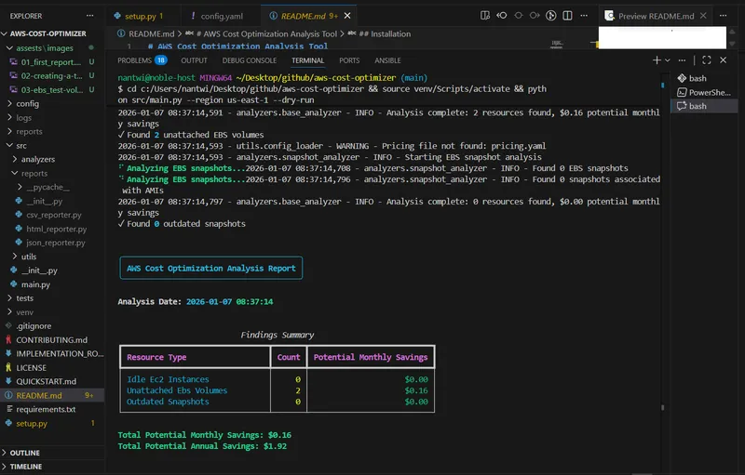The height and width of the screenshot is (475, 745).
Task: Click the middle commit-circle toolbar icon
Action: tap(519, 16)
